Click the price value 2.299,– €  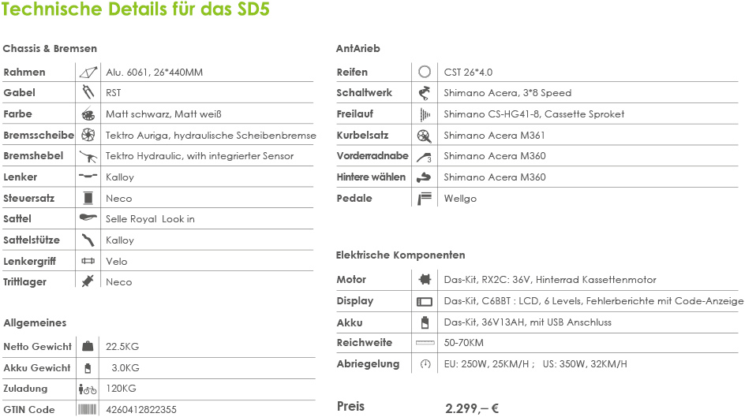coord(471,408)
